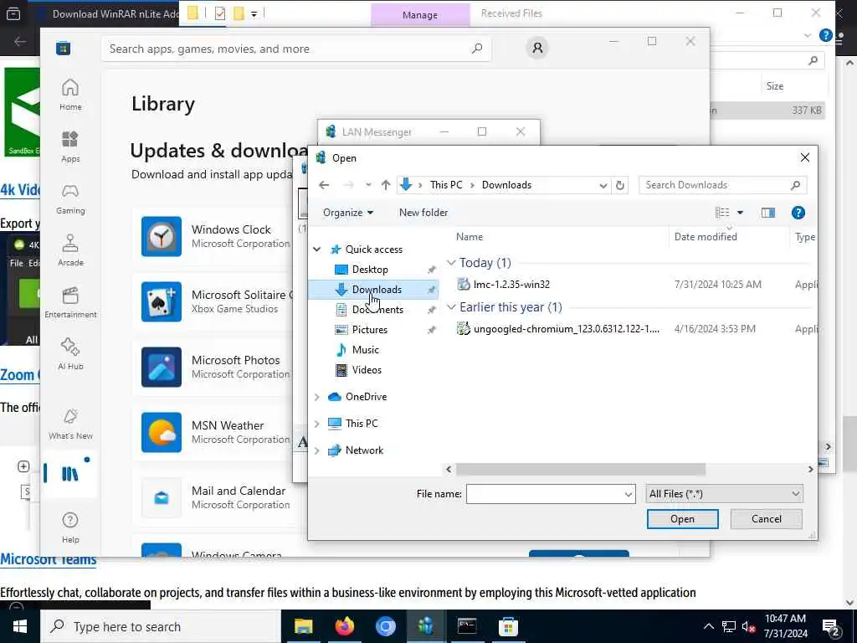
Task: Cancel the Open dialog
Action: click(x=767, y=519)
